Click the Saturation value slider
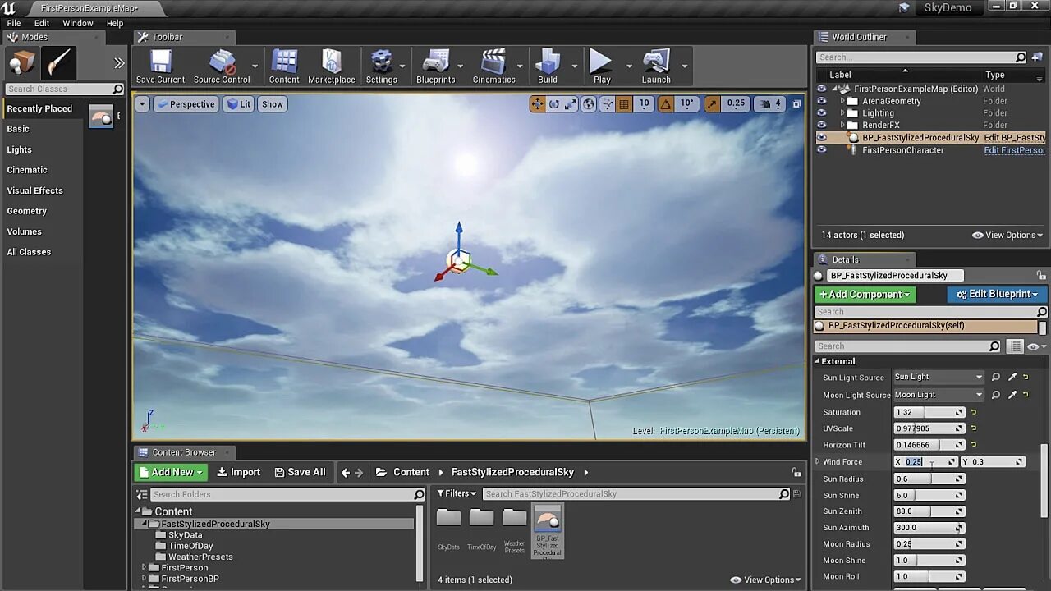The width and height of the screenshot is (1051, 591). point(929,412)
